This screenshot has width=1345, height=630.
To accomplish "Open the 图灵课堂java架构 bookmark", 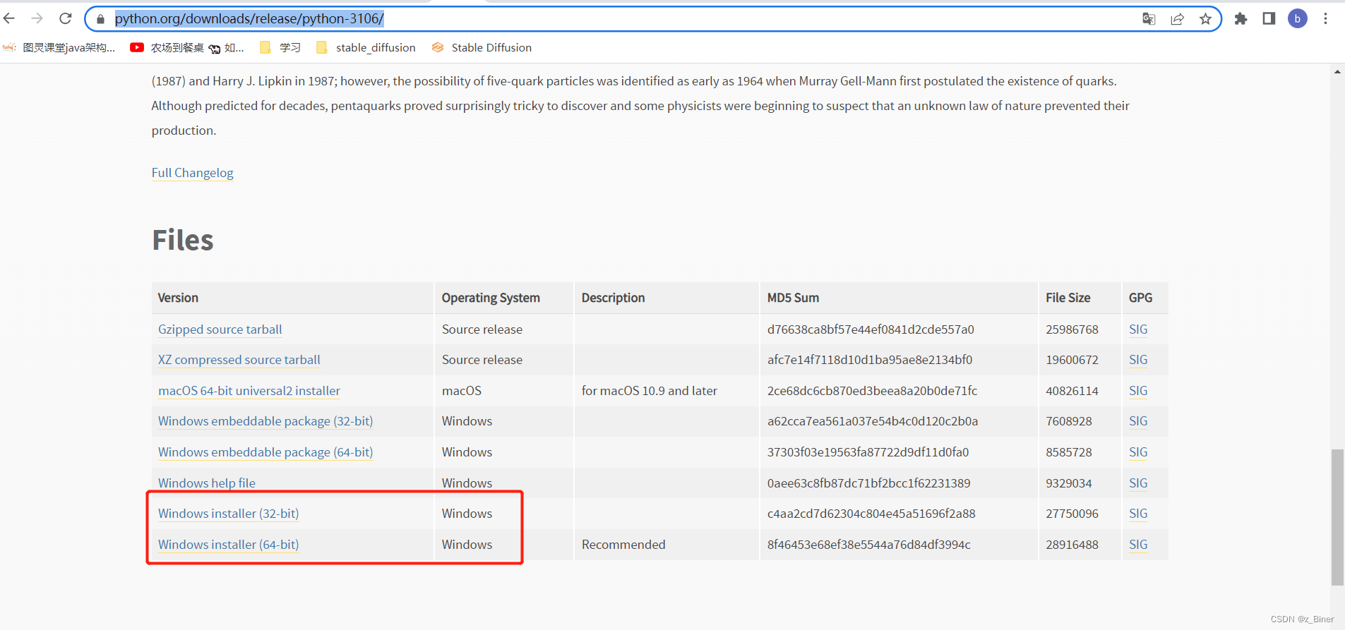I will pos(59,47).
